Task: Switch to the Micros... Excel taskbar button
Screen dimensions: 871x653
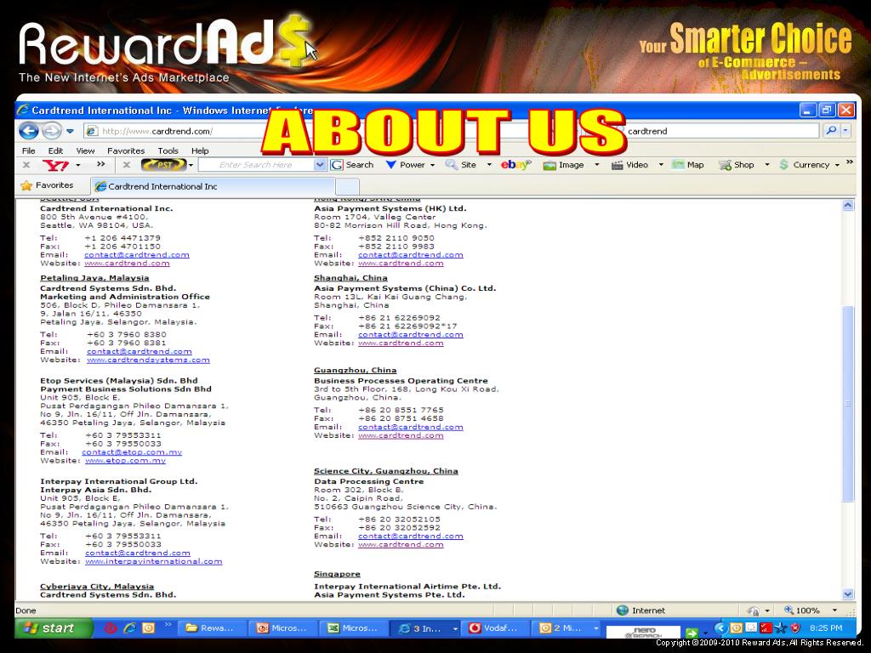Action: point(353,628)
